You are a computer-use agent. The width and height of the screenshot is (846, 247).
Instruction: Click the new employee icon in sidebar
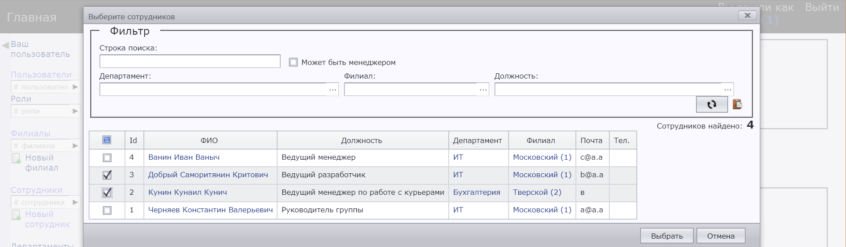[x=16, y=215]
